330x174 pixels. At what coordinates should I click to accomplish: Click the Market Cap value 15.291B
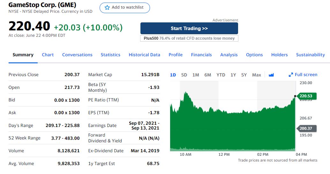click(150, 75)
